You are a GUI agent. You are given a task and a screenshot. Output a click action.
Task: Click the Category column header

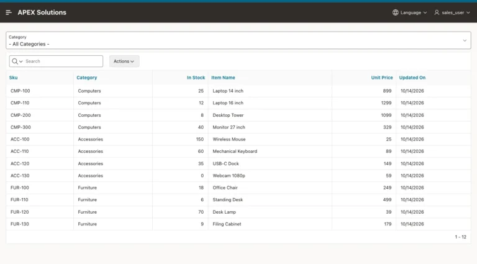click(x=87, y=78)
